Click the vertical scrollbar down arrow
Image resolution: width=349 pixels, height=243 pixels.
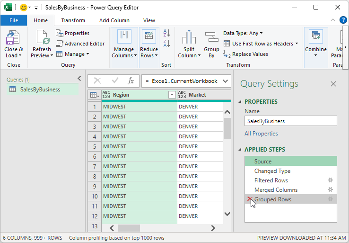point(227,214)
